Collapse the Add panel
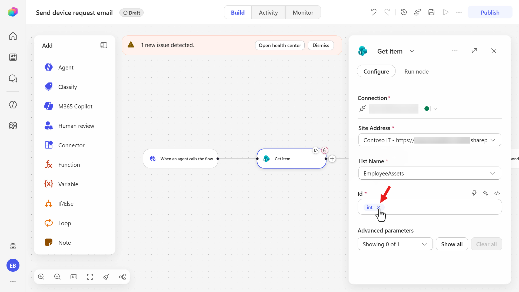 click(x=104, y=45)
